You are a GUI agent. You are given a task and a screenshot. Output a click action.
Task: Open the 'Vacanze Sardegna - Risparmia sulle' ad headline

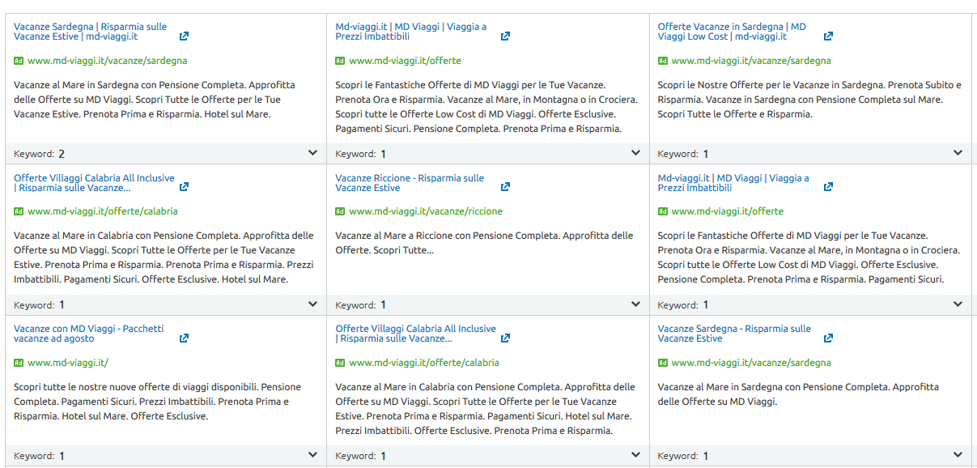734,334
